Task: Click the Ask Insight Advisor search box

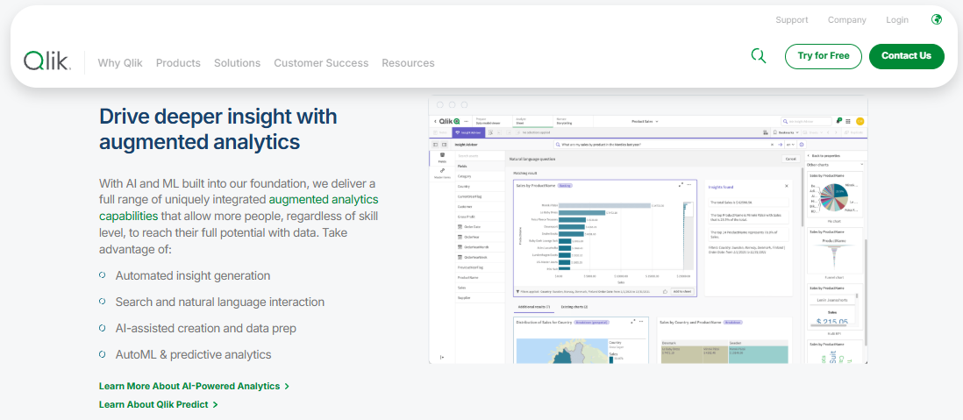Action: [x=806, y=122]
